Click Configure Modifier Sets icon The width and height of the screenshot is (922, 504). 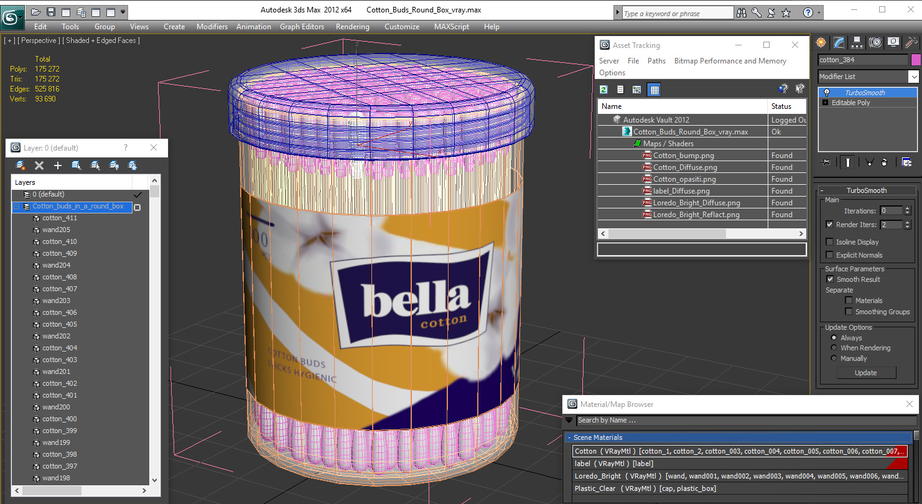[x=906, y=162]
